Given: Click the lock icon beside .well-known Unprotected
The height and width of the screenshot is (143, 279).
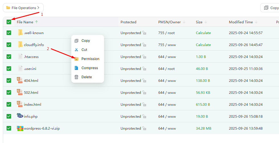Looking at the screenshot, I should (x=144, y=33).
